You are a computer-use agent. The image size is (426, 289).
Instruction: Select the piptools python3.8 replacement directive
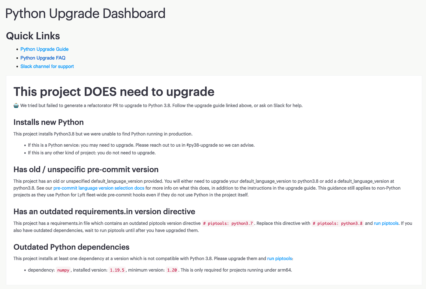[x=337, y=223]
